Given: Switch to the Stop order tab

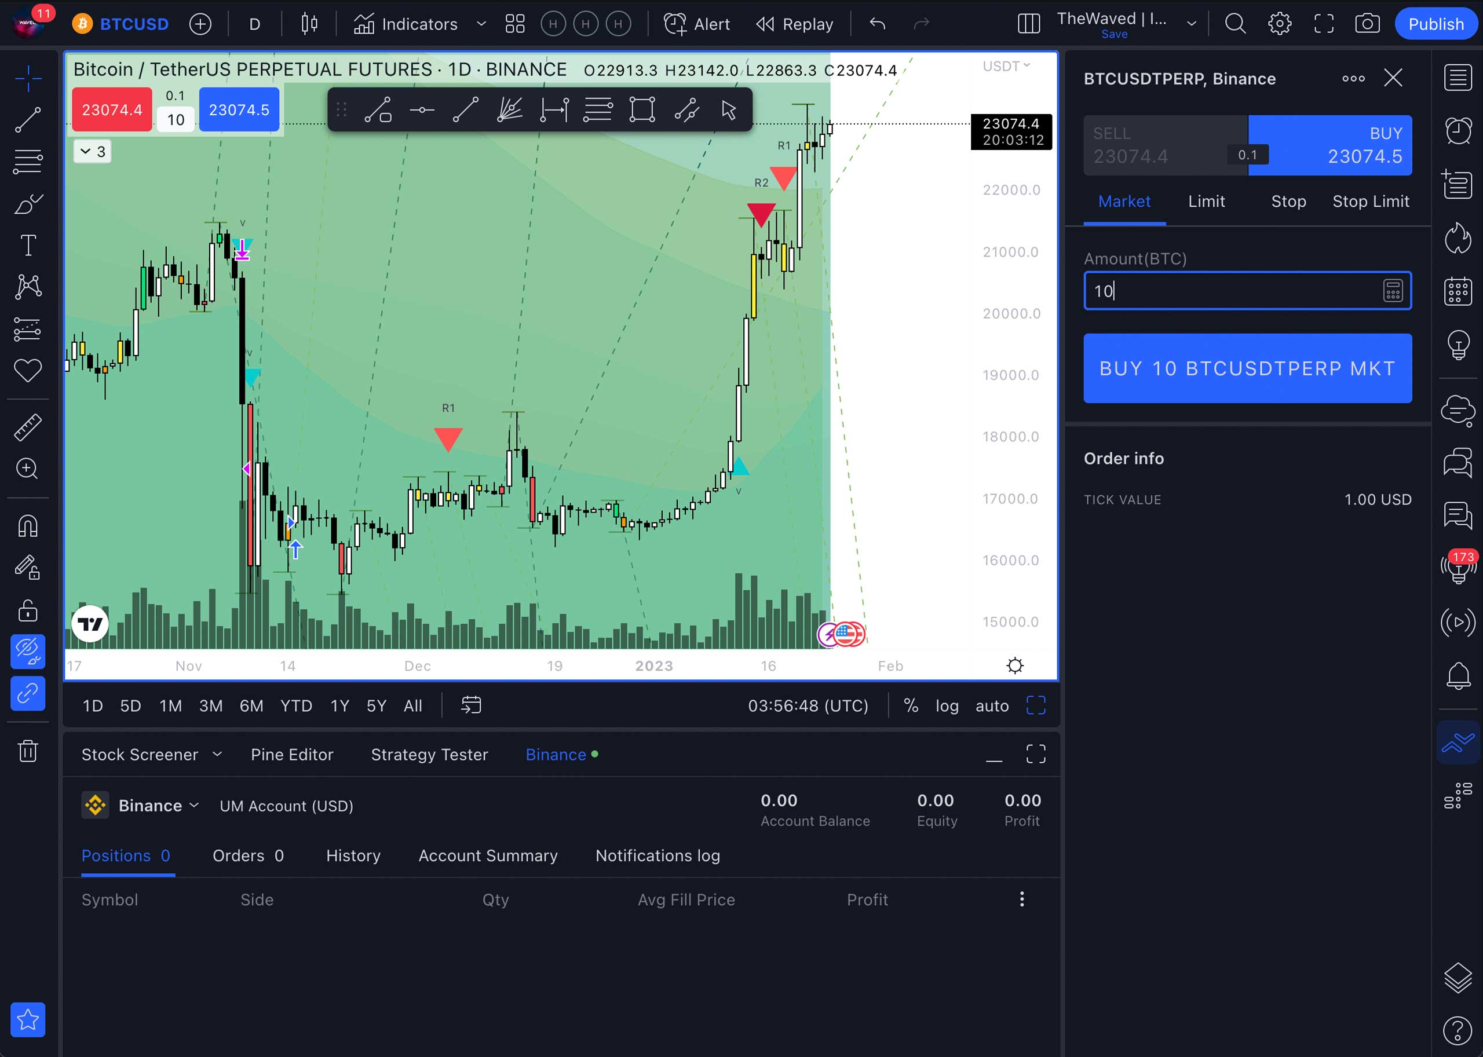Looking at the screenshot, I should pyautogui.click(x=1288, y=202).
